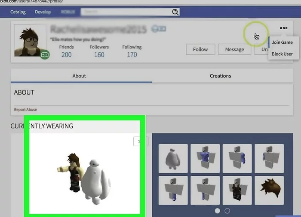Select the second page dot of wearing items
The image size is (301, 217).
[227, 211]
